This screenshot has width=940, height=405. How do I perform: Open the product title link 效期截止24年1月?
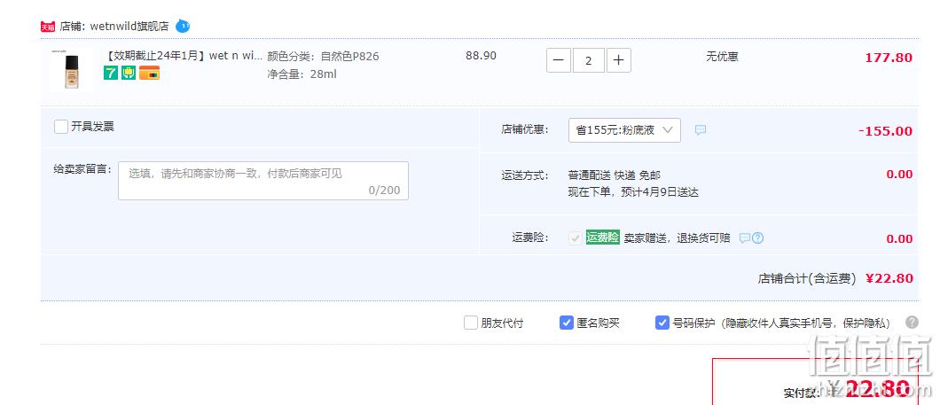click(184, 56)
